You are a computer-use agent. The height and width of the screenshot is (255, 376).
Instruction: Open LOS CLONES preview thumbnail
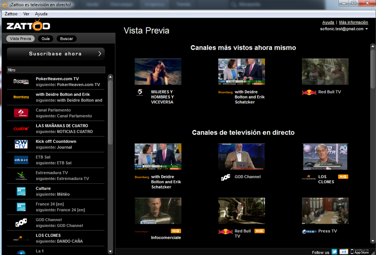(325, 157)
